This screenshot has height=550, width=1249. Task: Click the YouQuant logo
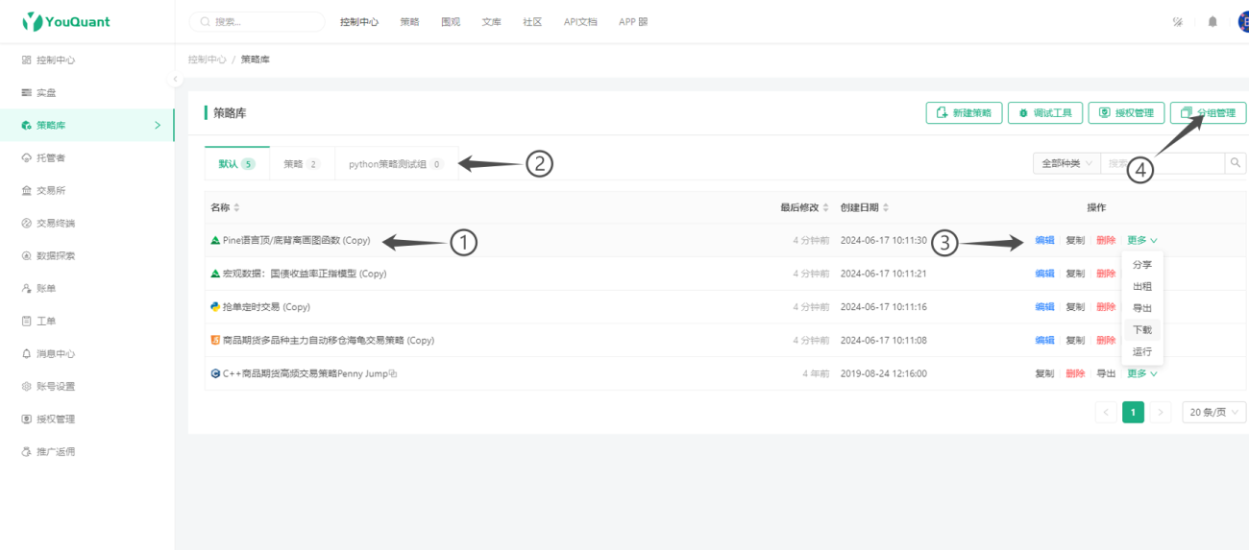pos(66,21)
